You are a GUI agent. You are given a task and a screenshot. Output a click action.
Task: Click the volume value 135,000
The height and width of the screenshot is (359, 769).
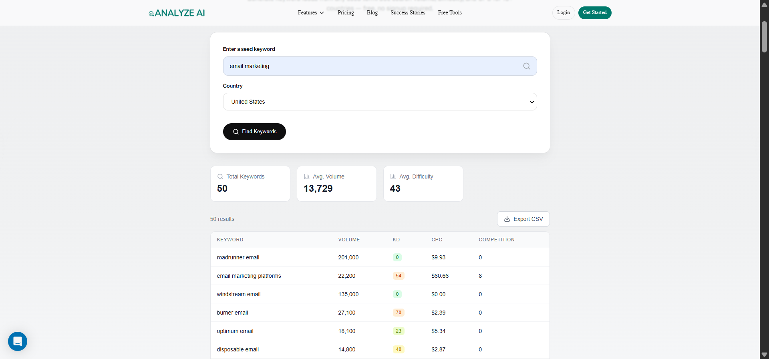[348, 294]
